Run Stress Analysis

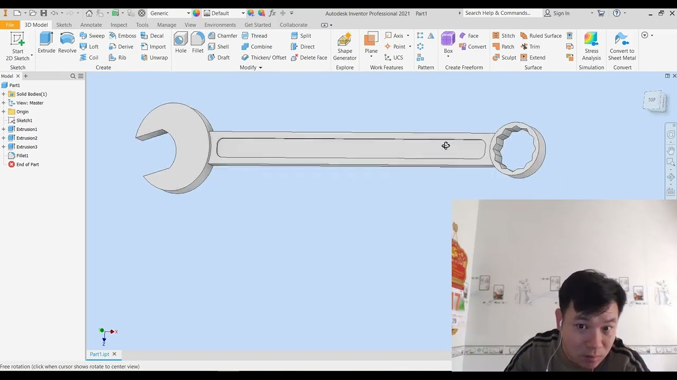coord(591,46)
